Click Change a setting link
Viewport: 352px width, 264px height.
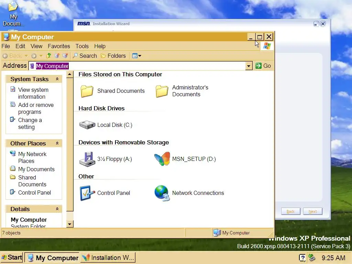(x=30, y=123)
